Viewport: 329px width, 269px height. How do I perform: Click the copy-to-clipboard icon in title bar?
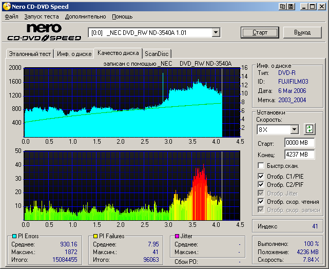(283, 7)
